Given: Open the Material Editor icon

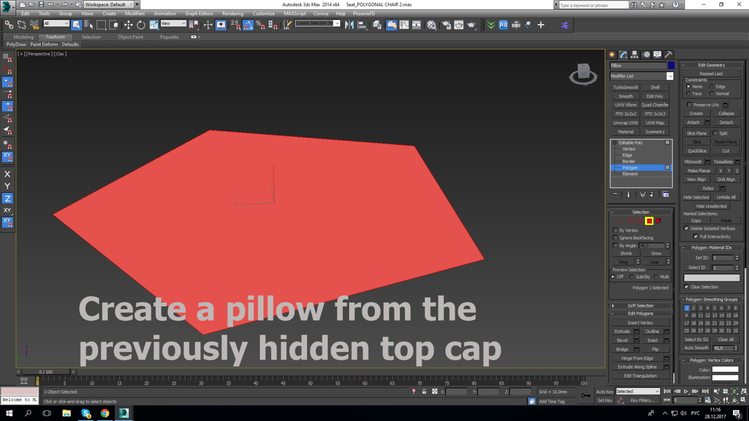Looking at the screenshot, I should 432,25.
